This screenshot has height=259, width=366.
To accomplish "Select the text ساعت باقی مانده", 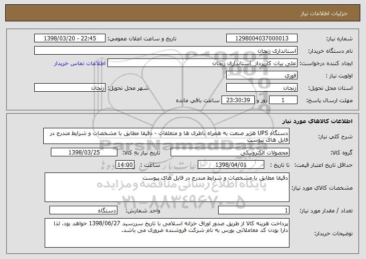I will pos(197,100).
